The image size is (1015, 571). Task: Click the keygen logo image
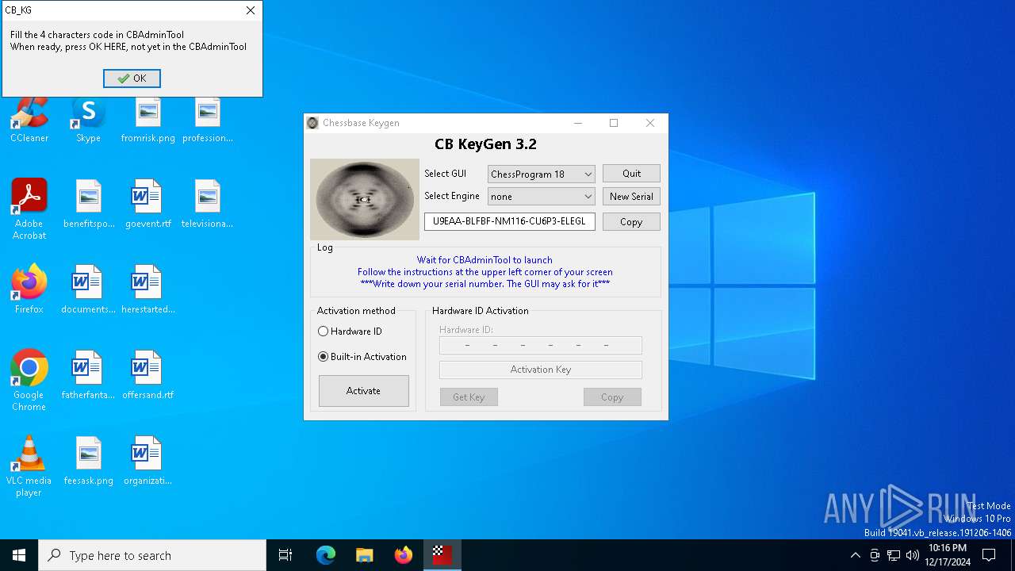click(x=365, y=199)
